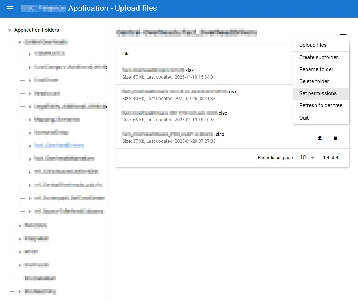Select Create subfolder menu entry

point(318,57)
